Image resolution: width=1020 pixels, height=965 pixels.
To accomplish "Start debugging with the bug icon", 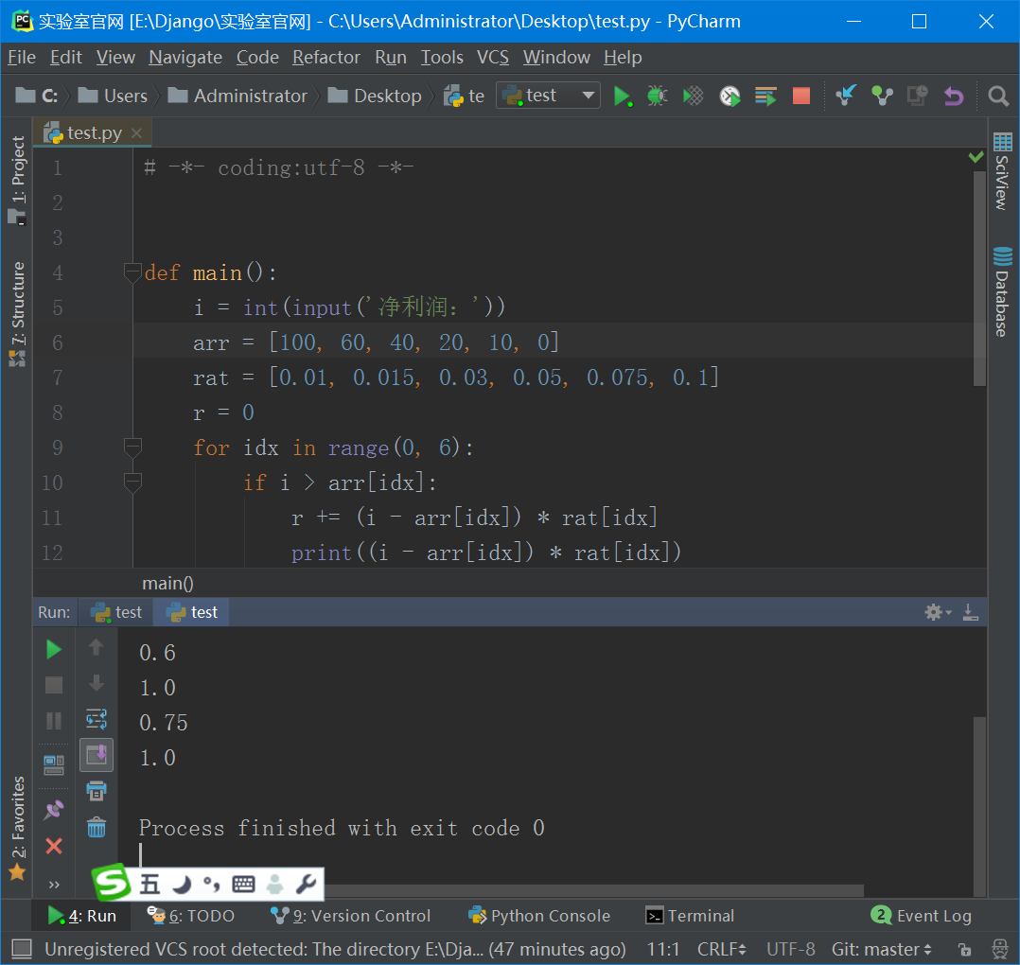I will tap(657, 96).
